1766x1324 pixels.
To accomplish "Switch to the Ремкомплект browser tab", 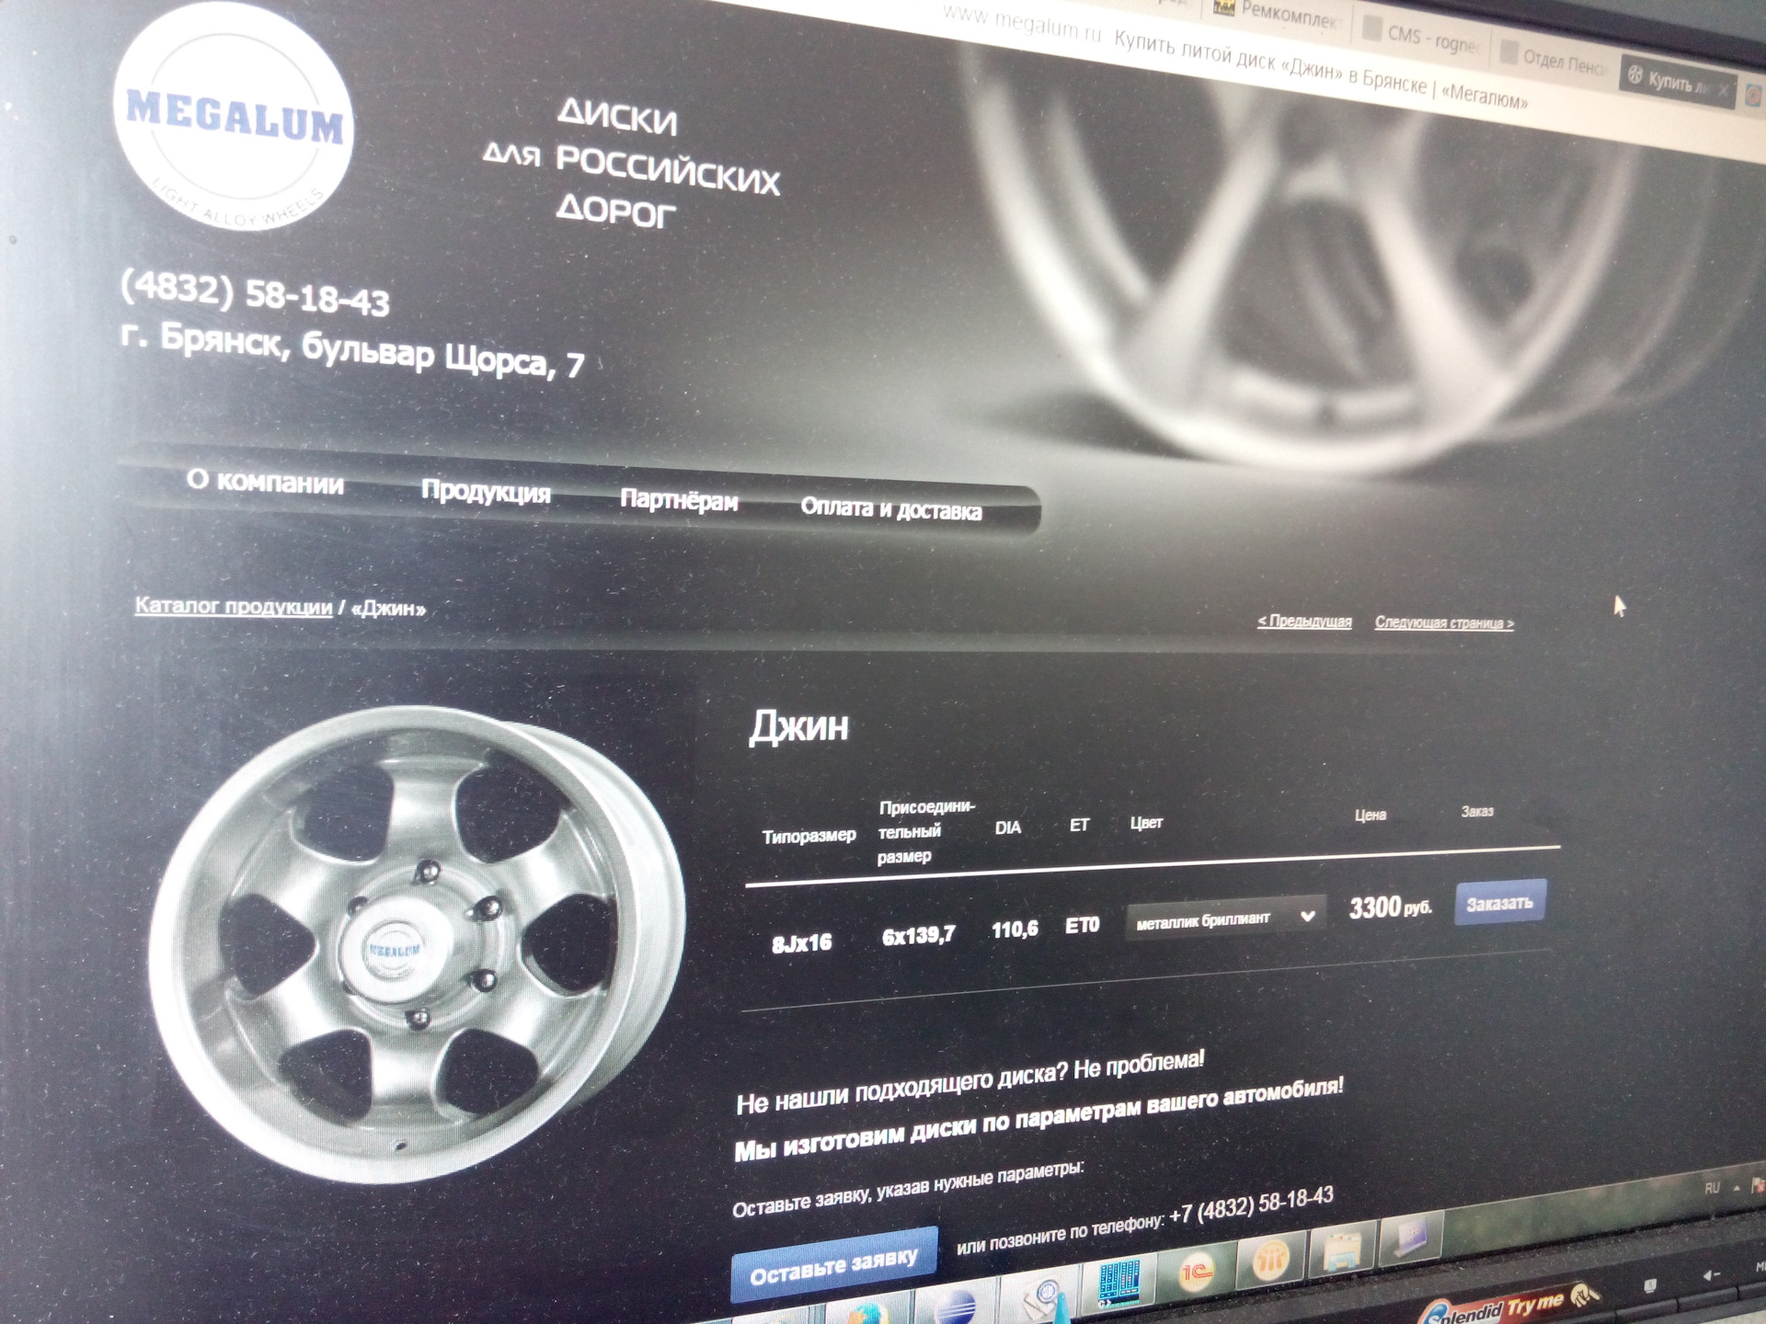I will coord(1278,14).
